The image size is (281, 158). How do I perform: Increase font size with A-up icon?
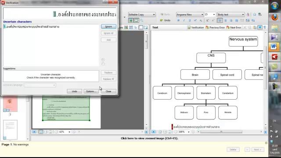click(x=207, y=21)
